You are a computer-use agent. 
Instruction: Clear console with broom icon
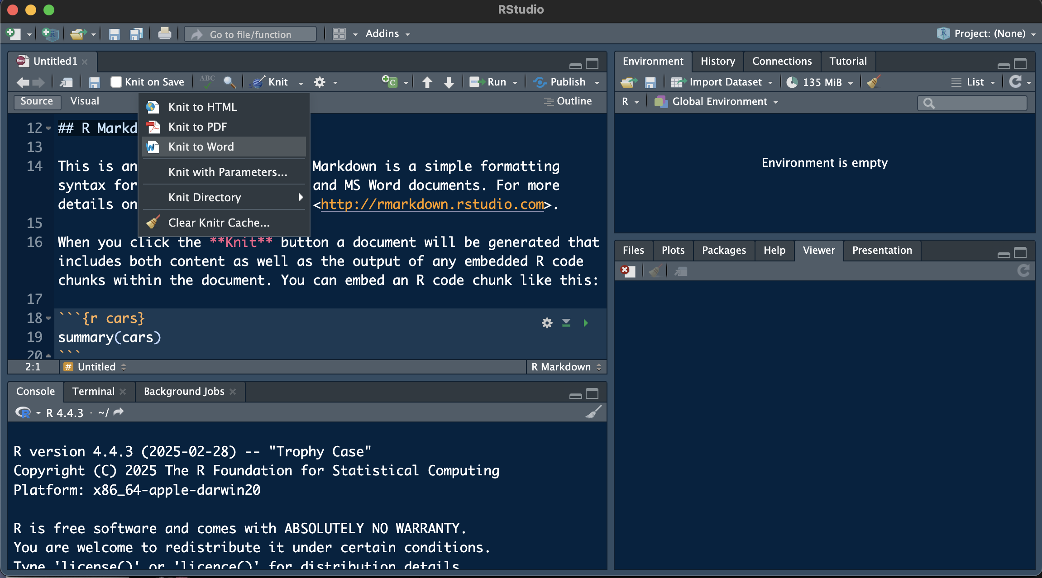point(593,412)
